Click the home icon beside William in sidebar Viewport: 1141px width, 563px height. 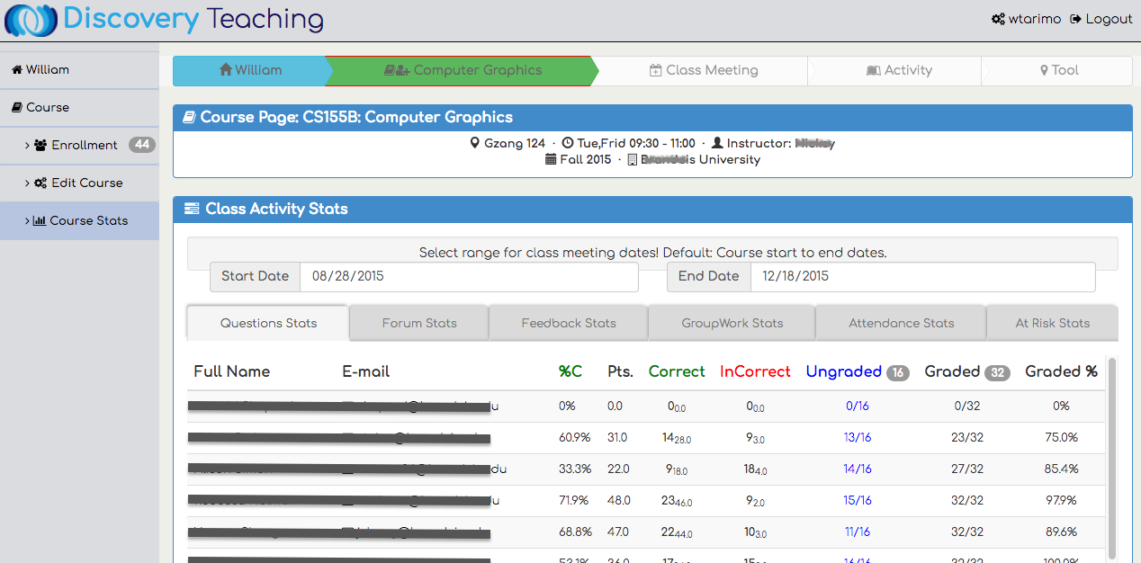[17, 70]
